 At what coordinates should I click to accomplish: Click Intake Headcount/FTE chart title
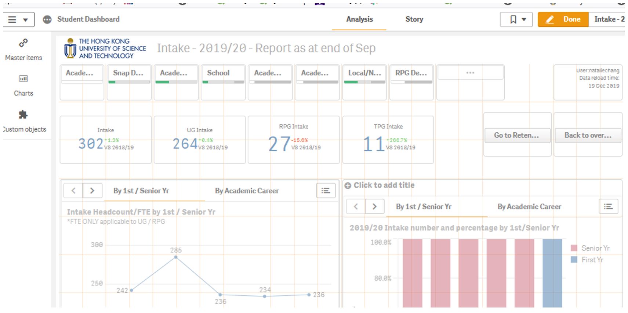(141, 212)
